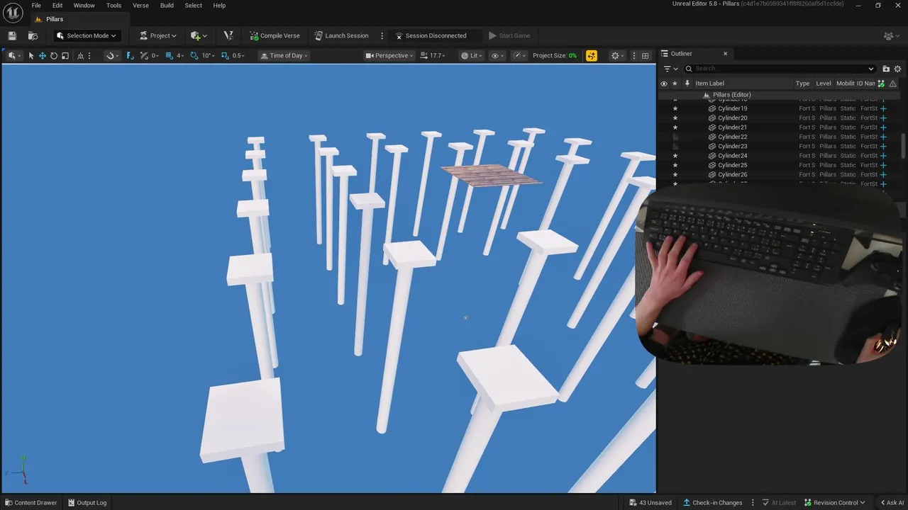Click the yellow realtime warning icon
The height and width of the screenshot is (510, 908).
[x=592, y=55]
